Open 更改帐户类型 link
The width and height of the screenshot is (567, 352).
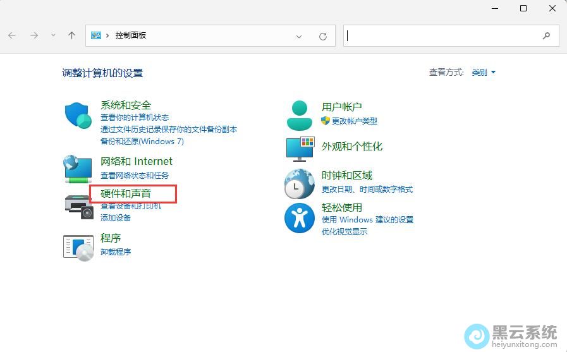[x=354, y=121]
